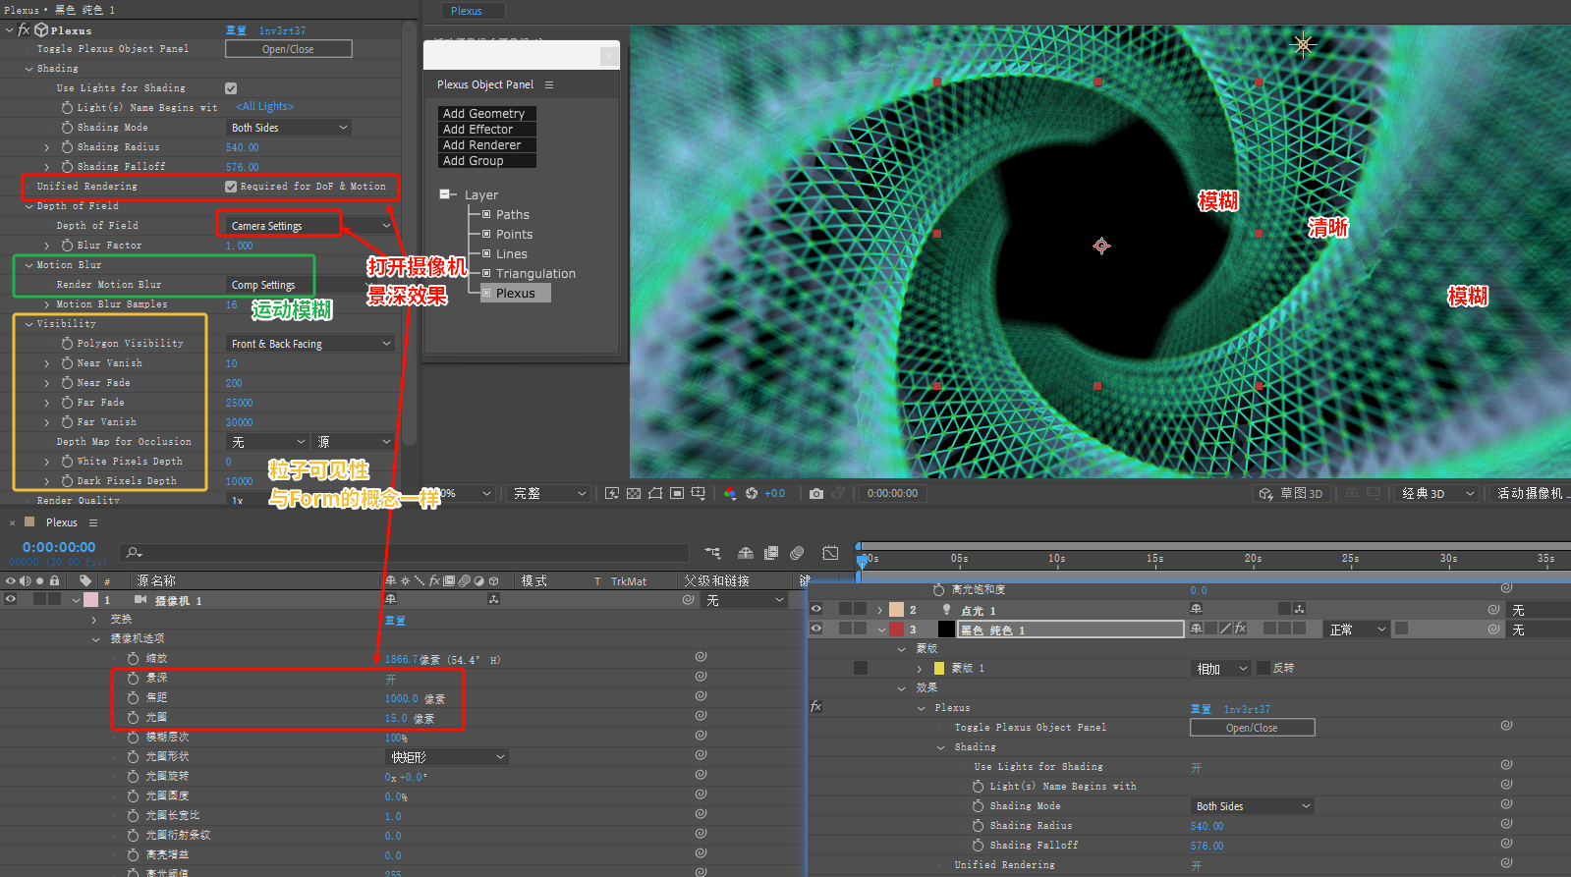Click red label color swatch of layer 3
1571x877 pixels.
tap(896, 629)
